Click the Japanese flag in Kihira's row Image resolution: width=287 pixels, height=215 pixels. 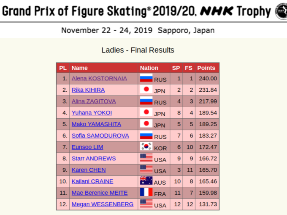click(146, 89)
